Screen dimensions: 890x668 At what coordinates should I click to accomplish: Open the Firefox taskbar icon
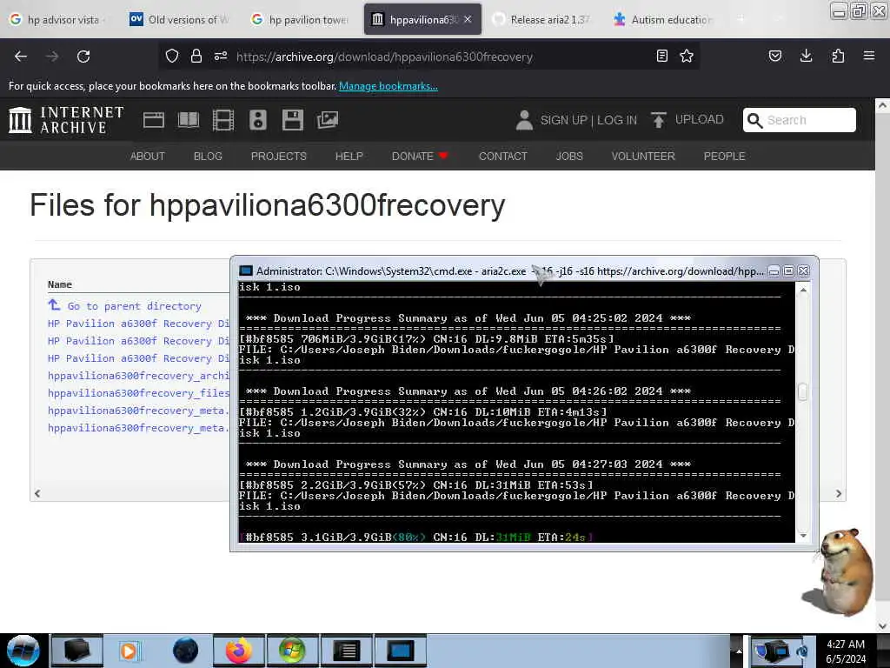pos(239,651)
